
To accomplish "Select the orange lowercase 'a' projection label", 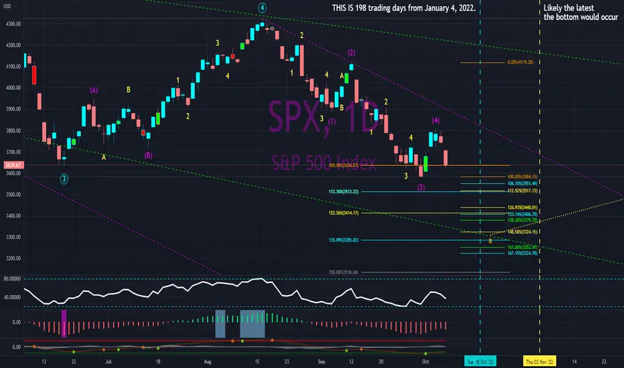I will pyautogui.click(x=490, y=240).
